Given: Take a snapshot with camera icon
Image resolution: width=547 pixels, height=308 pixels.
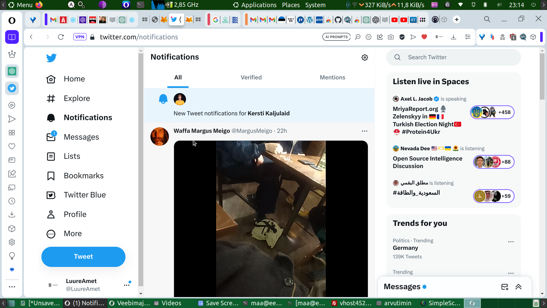Looking at the screenshot, I should tap(391, 37).
